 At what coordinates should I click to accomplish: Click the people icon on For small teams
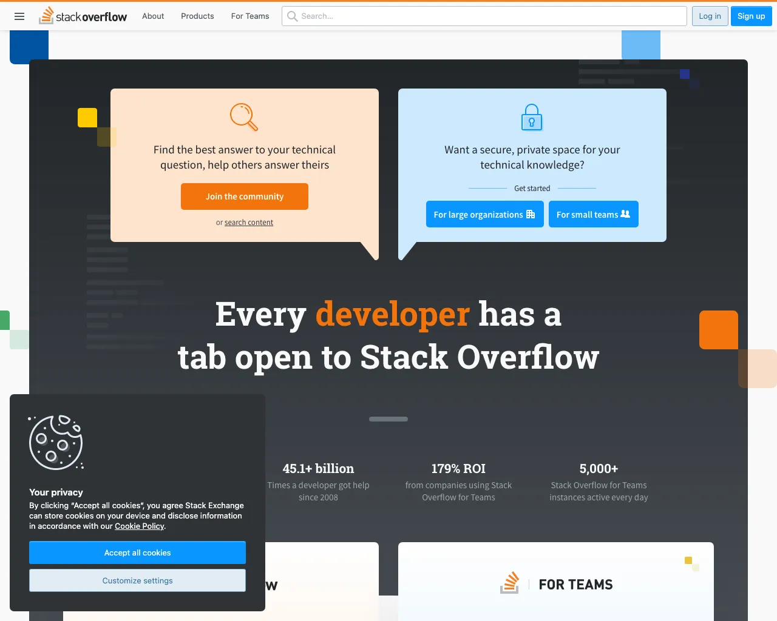pyautogui.click(x=625, y=213)
